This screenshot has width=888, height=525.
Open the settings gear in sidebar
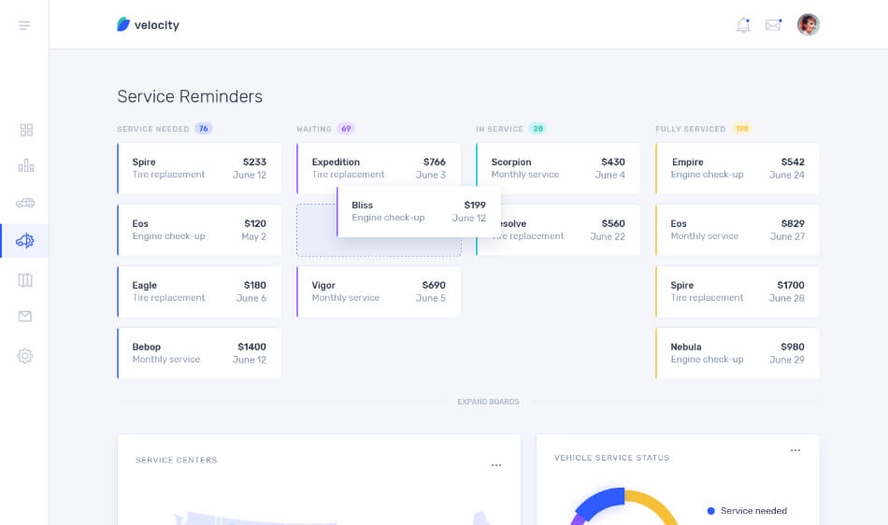coord(25,355)
